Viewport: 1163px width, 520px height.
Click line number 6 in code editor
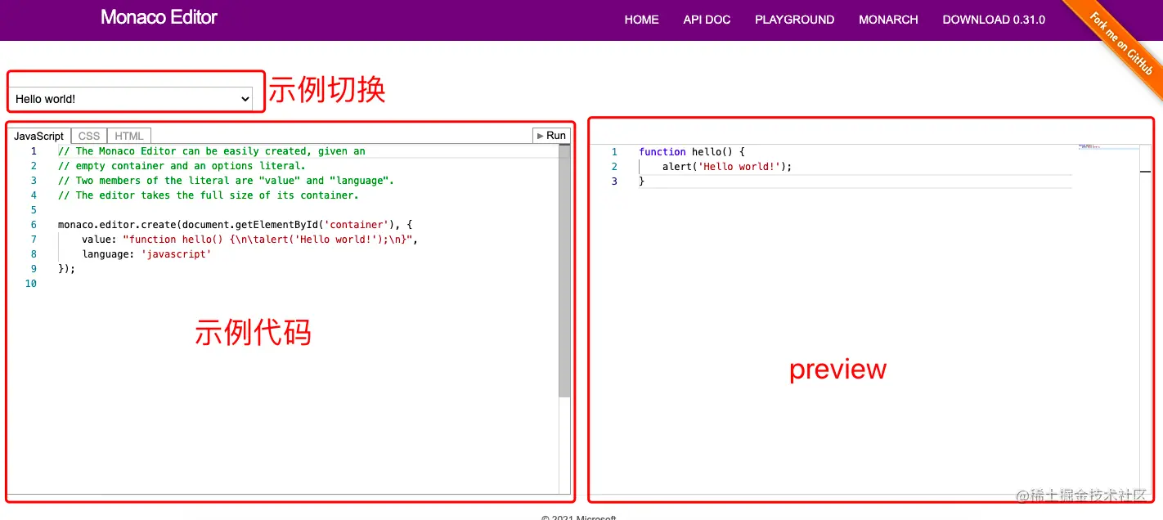tap(34, 225)
